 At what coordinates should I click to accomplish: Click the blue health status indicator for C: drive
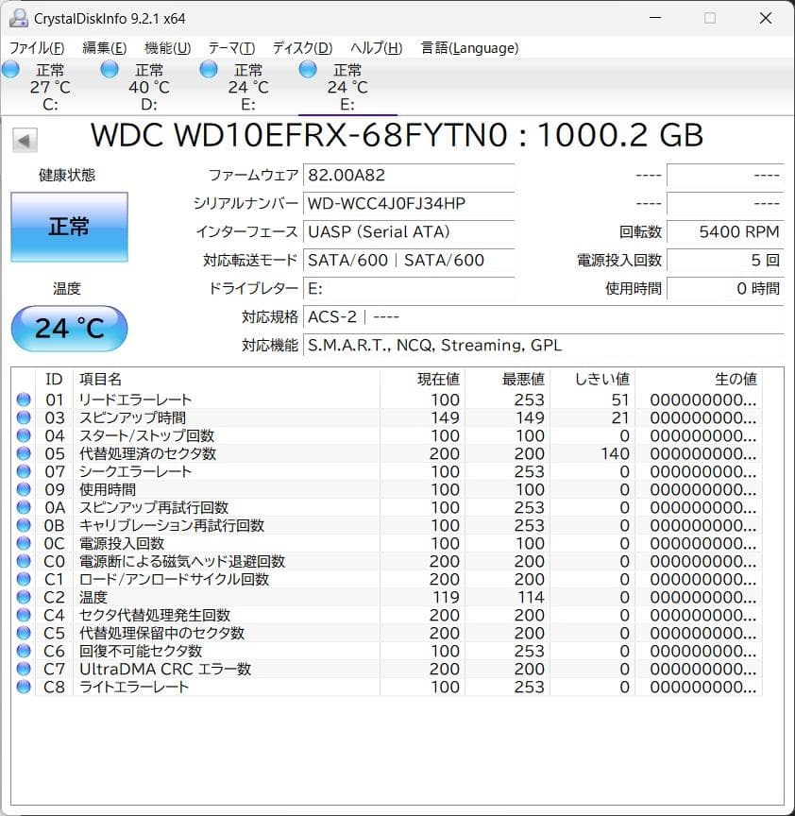pos(11,68)
